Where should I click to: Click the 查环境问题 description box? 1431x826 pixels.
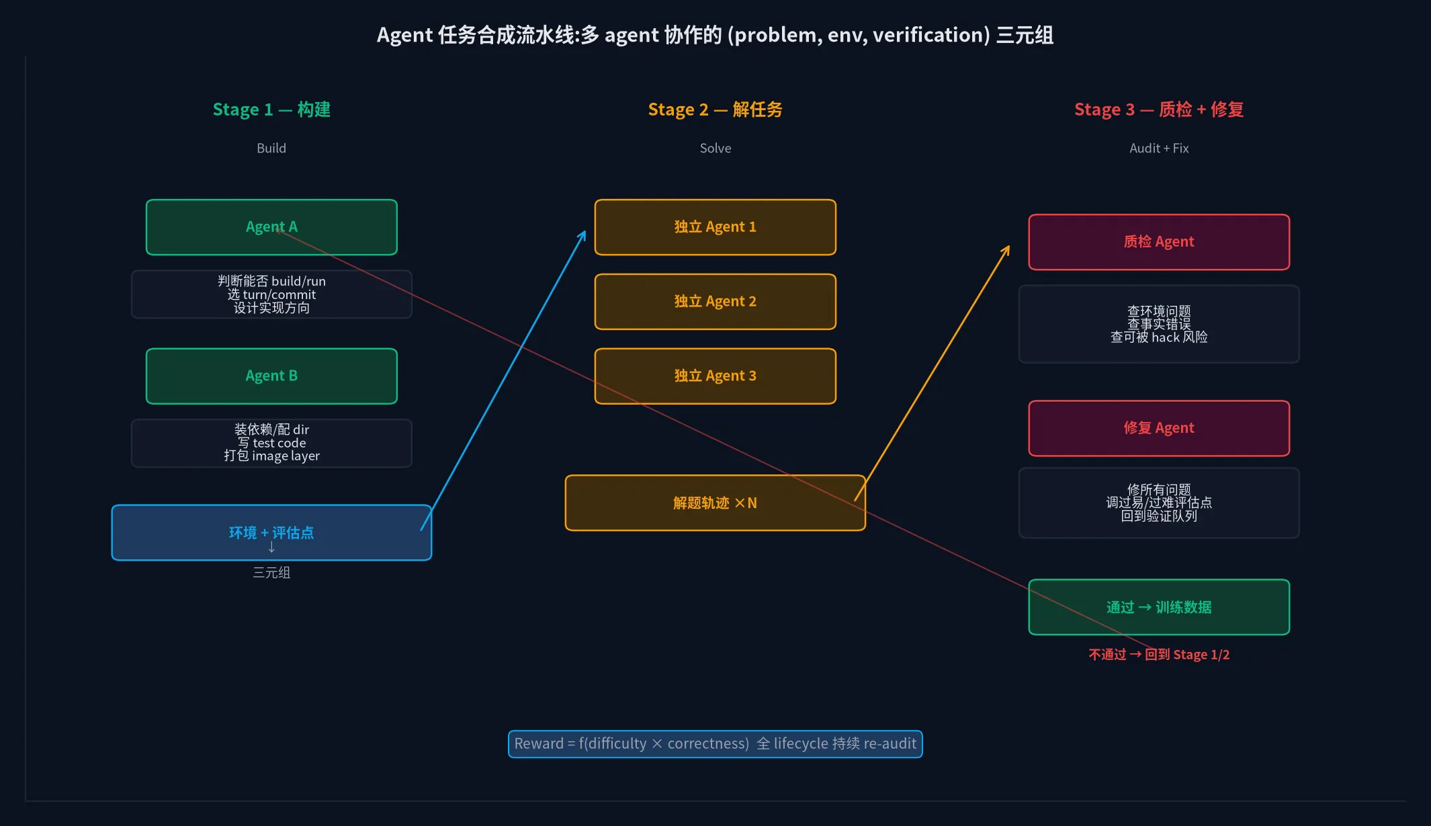click(1159, 324)
